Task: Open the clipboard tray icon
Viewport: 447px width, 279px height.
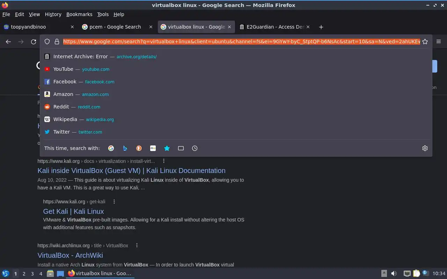Action: click(417, 273)
